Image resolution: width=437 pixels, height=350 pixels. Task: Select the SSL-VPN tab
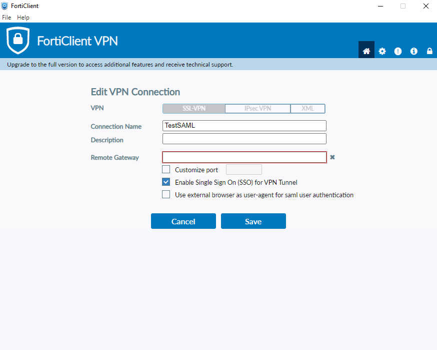192,108
